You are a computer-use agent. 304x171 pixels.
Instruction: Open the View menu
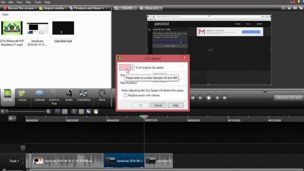pos(19,2)
